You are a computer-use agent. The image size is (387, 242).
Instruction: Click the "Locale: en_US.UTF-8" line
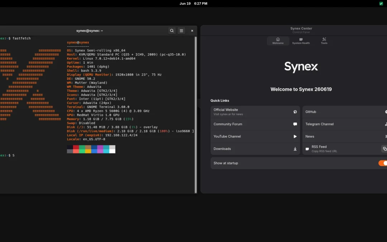tap(86, 139)
